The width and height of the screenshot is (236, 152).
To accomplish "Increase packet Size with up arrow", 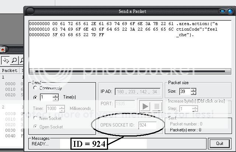I will coord(193,90).
